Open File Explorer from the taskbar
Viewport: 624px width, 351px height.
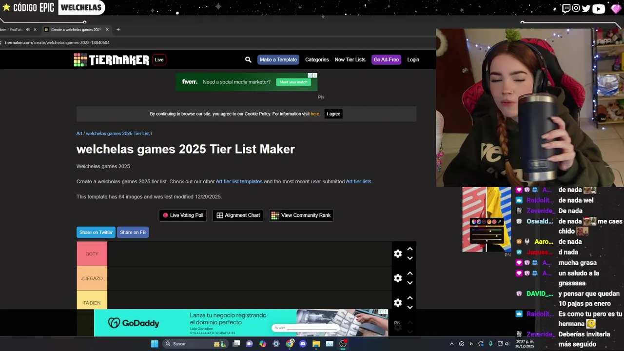click(x=316, y=344)
